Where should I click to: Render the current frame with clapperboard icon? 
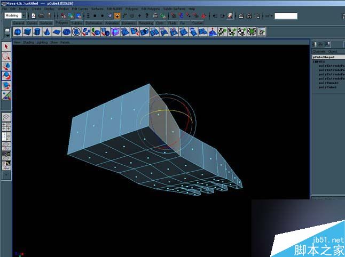click(241, 16)
